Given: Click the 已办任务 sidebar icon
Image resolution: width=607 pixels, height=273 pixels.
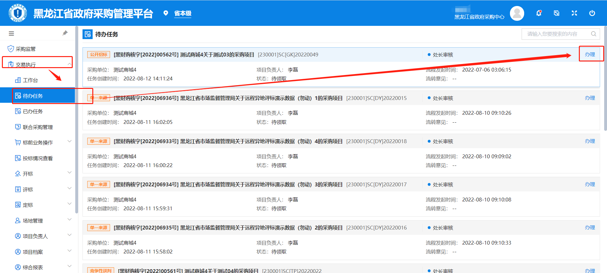Looking at the screenshot, I should [x=18, y=111].
